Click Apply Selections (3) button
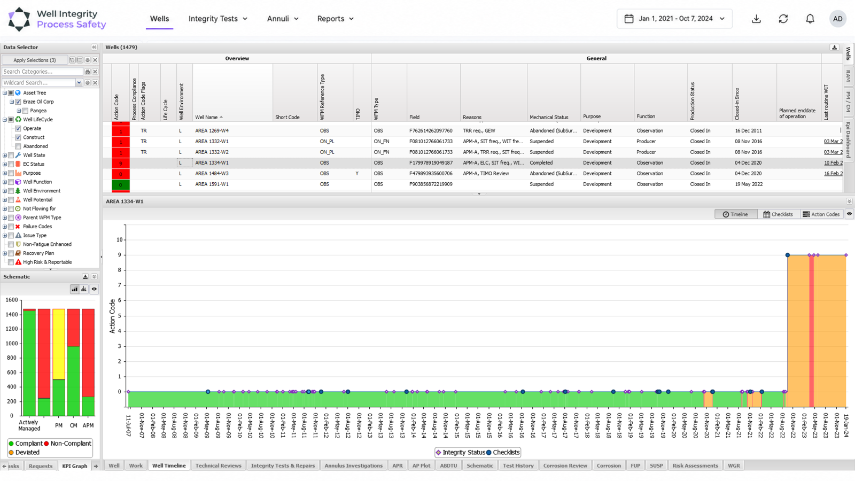The height and width of the screenshot is (481, 855). point(35,60)
